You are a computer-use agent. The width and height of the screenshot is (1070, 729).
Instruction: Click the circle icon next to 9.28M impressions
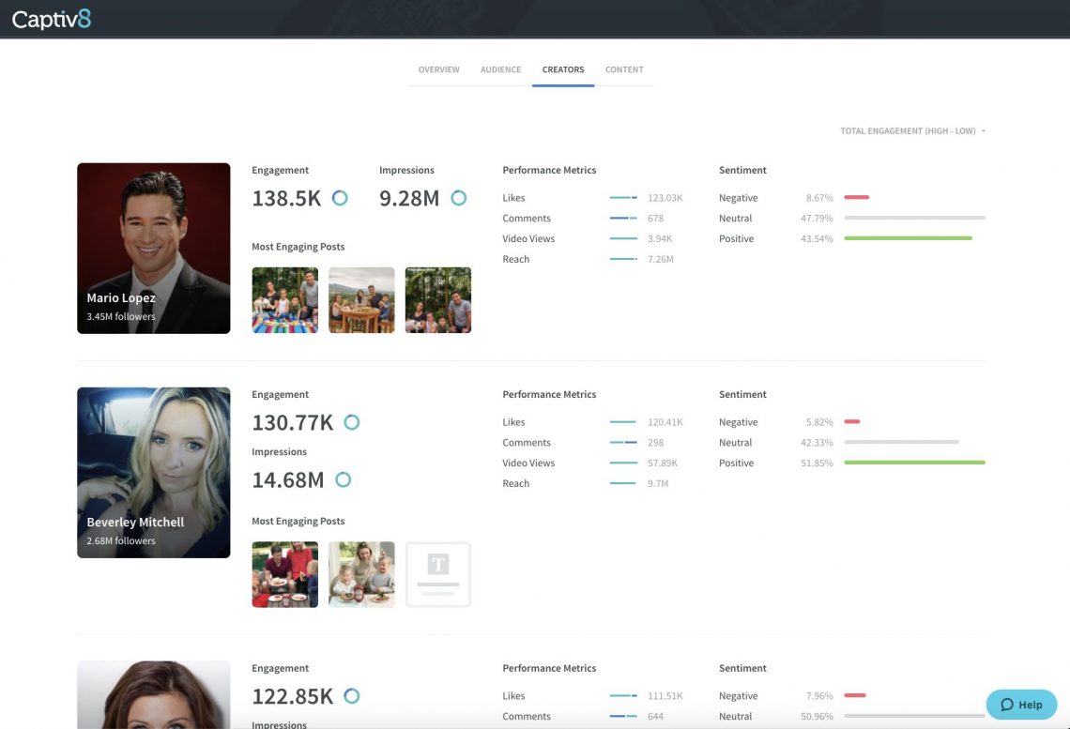pos(459,198)
